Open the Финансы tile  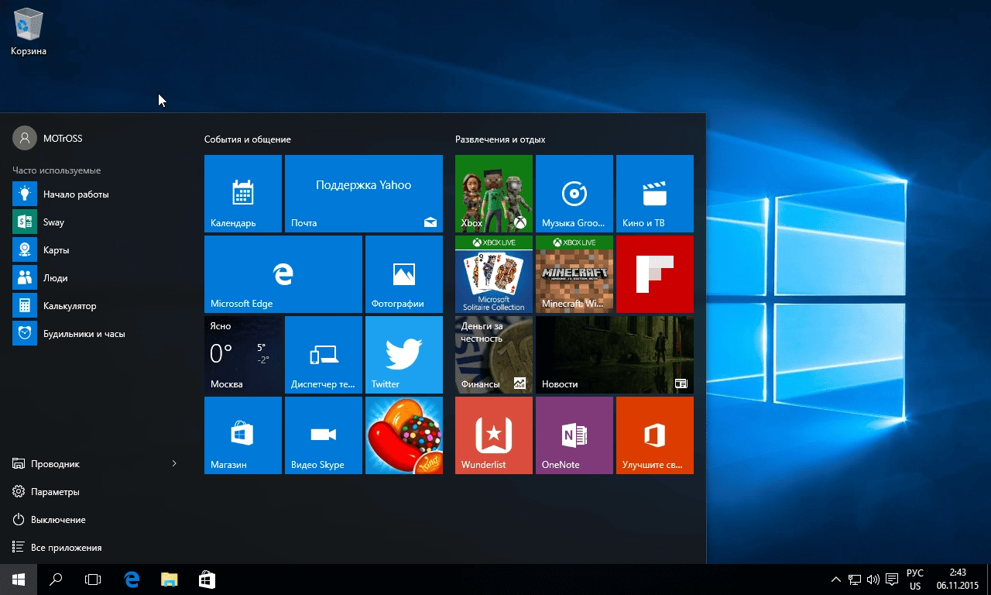click(x=494, y=355)
